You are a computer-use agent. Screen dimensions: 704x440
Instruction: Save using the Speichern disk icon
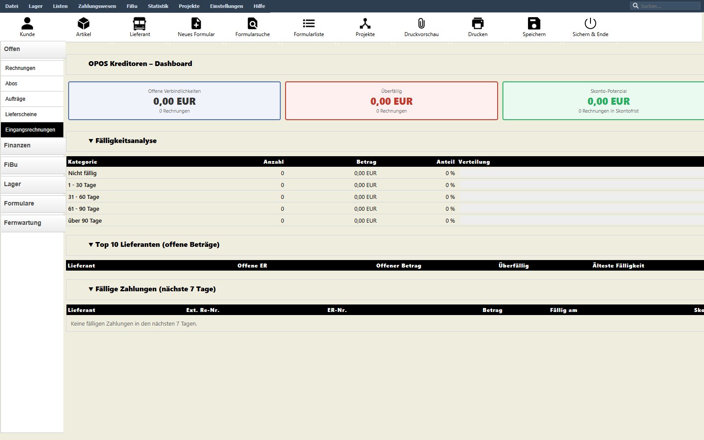click(x=534, y=23)
